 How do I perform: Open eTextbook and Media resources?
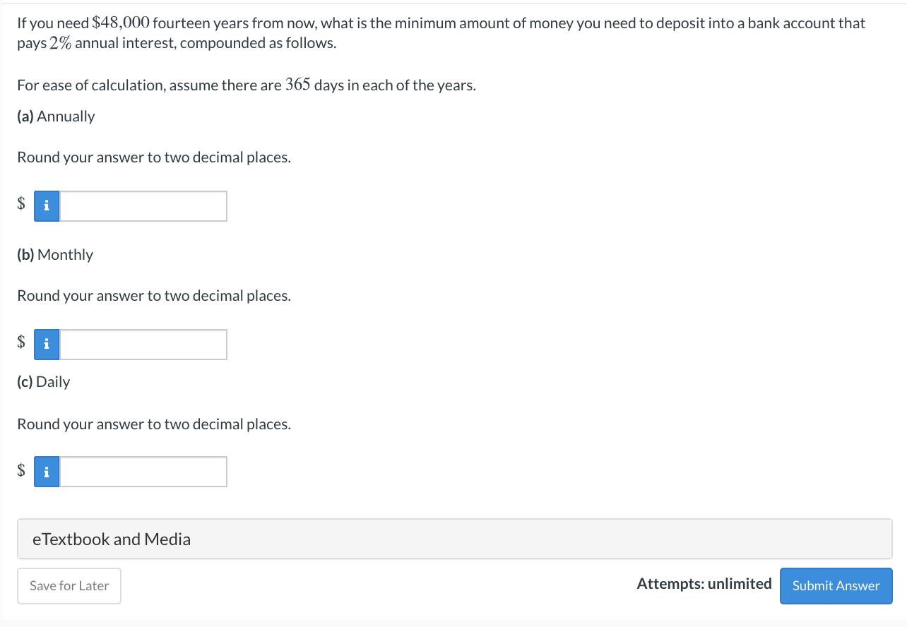click(111, 538)
